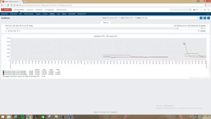Open the Share link in the header
Image resolution: width=211 pixels, height=119 pixels.
click(196, 10)
